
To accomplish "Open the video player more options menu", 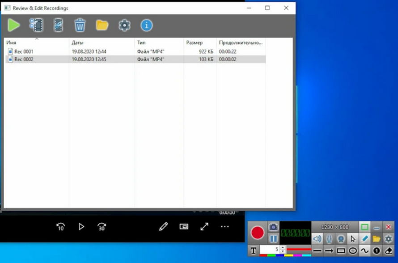I will [x=224, y=226].
